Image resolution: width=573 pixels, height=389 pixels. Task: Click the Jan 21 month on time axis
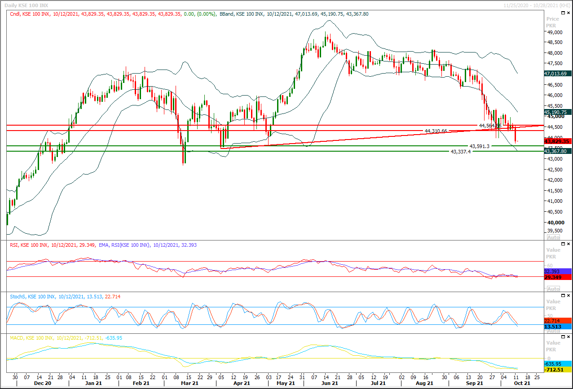tap(93, 384)
